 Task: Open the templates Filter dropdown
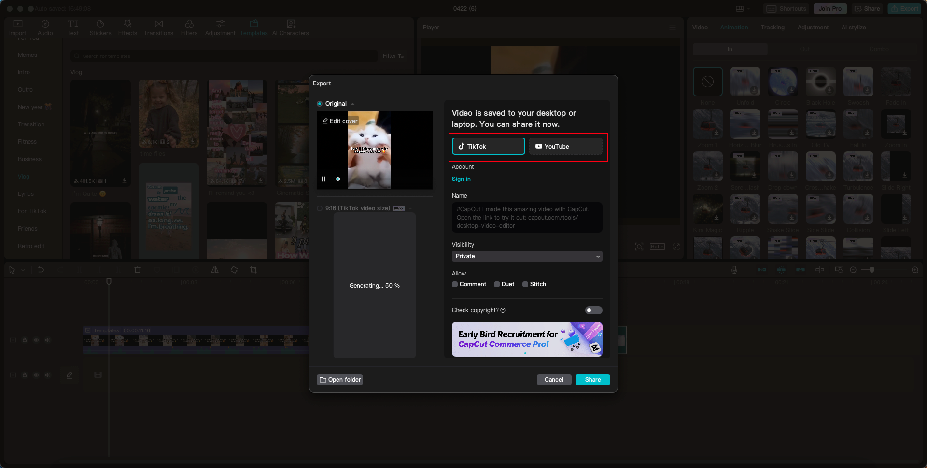click(x=393, y=56)
